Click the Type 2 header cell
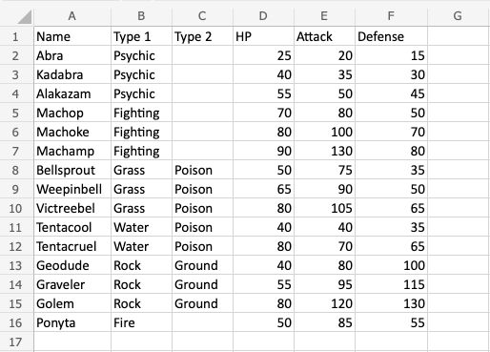490x352 pixels. (202, 36)
